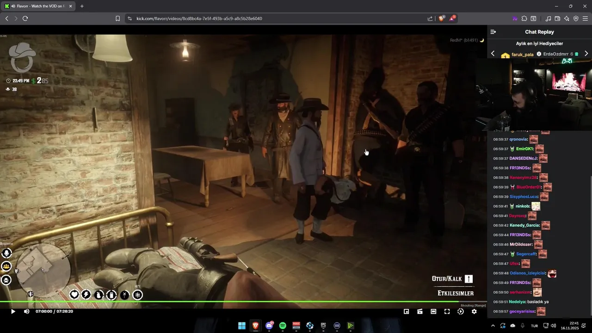Open Brave Shields panel
Screen dimensions: 592x333
[x=441, y=18]
